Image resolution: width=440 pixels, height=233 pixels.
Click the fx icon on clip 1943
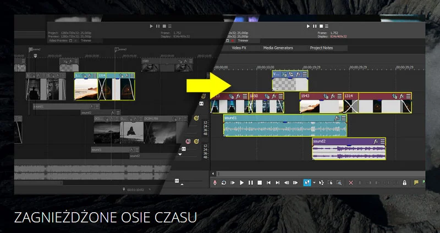pos(332,95)
